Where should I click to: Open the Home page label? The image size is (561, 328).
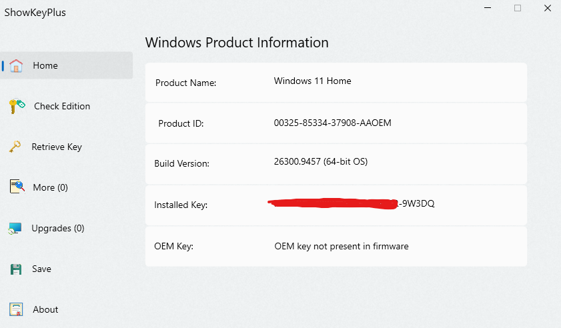45,65
